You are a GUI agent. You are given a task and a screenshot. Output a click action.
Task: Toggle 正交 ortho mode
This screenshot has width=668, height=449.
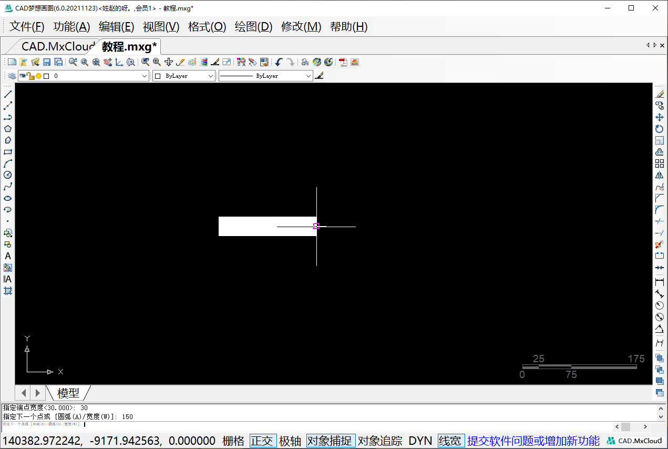point(263,441)
